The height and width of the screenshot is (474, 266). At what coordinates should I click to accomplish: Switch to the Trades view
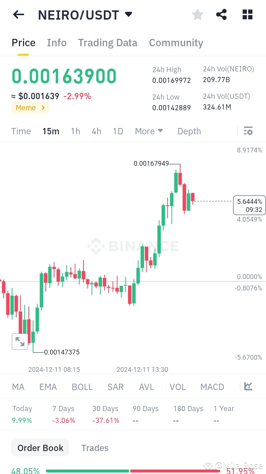pos(95,448)
